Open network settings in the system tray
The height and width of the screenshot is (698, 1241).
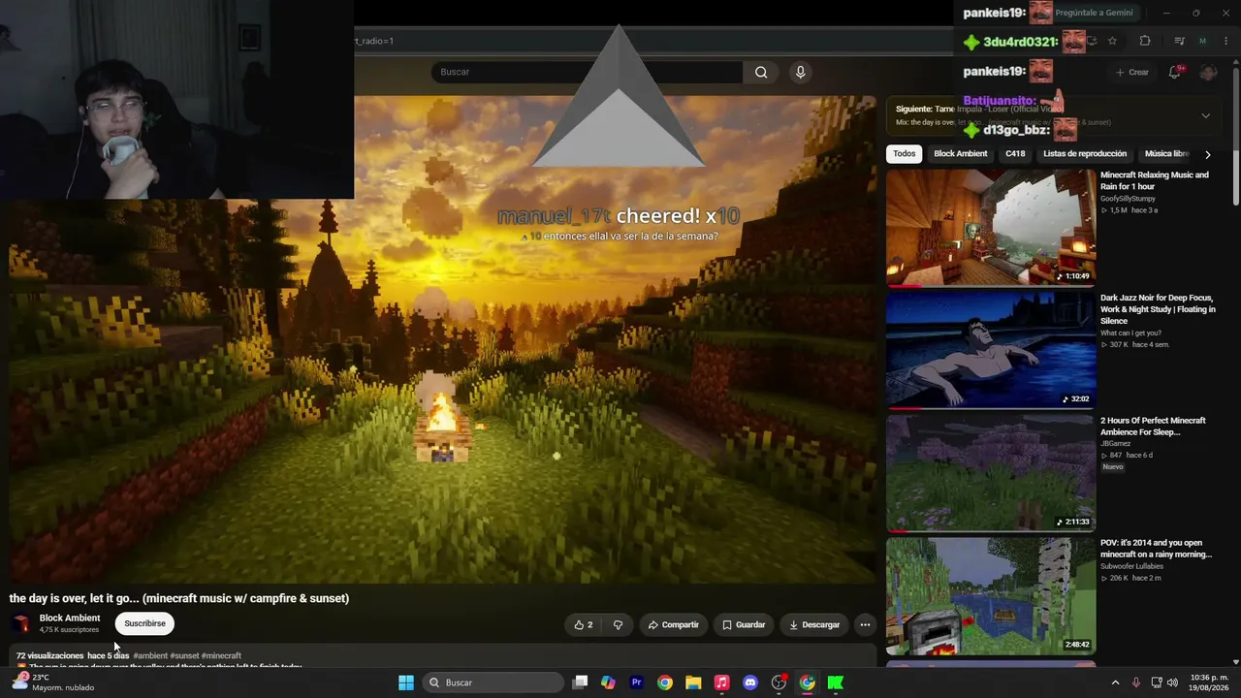1156,682
